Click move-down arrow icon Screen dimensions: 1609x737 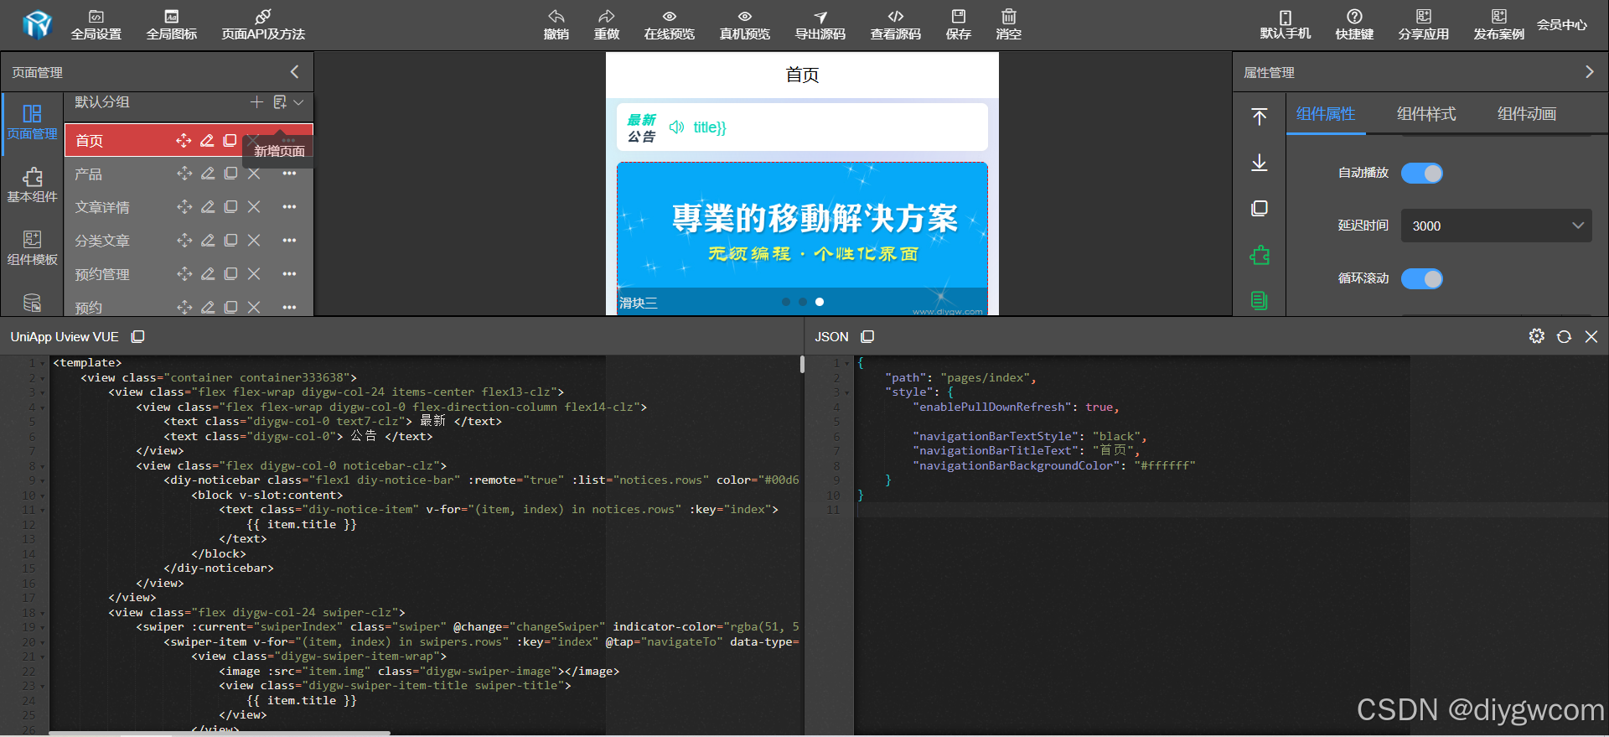(1259, 163)
